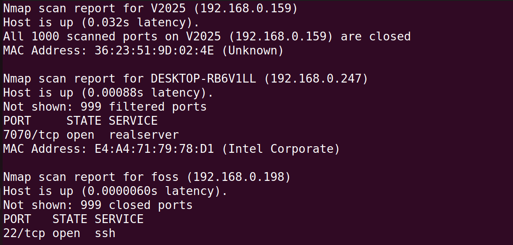The height and width of the screenshot is (245, 513).
Task: Click the 22/tcp port entry
Action: [25, 233]
